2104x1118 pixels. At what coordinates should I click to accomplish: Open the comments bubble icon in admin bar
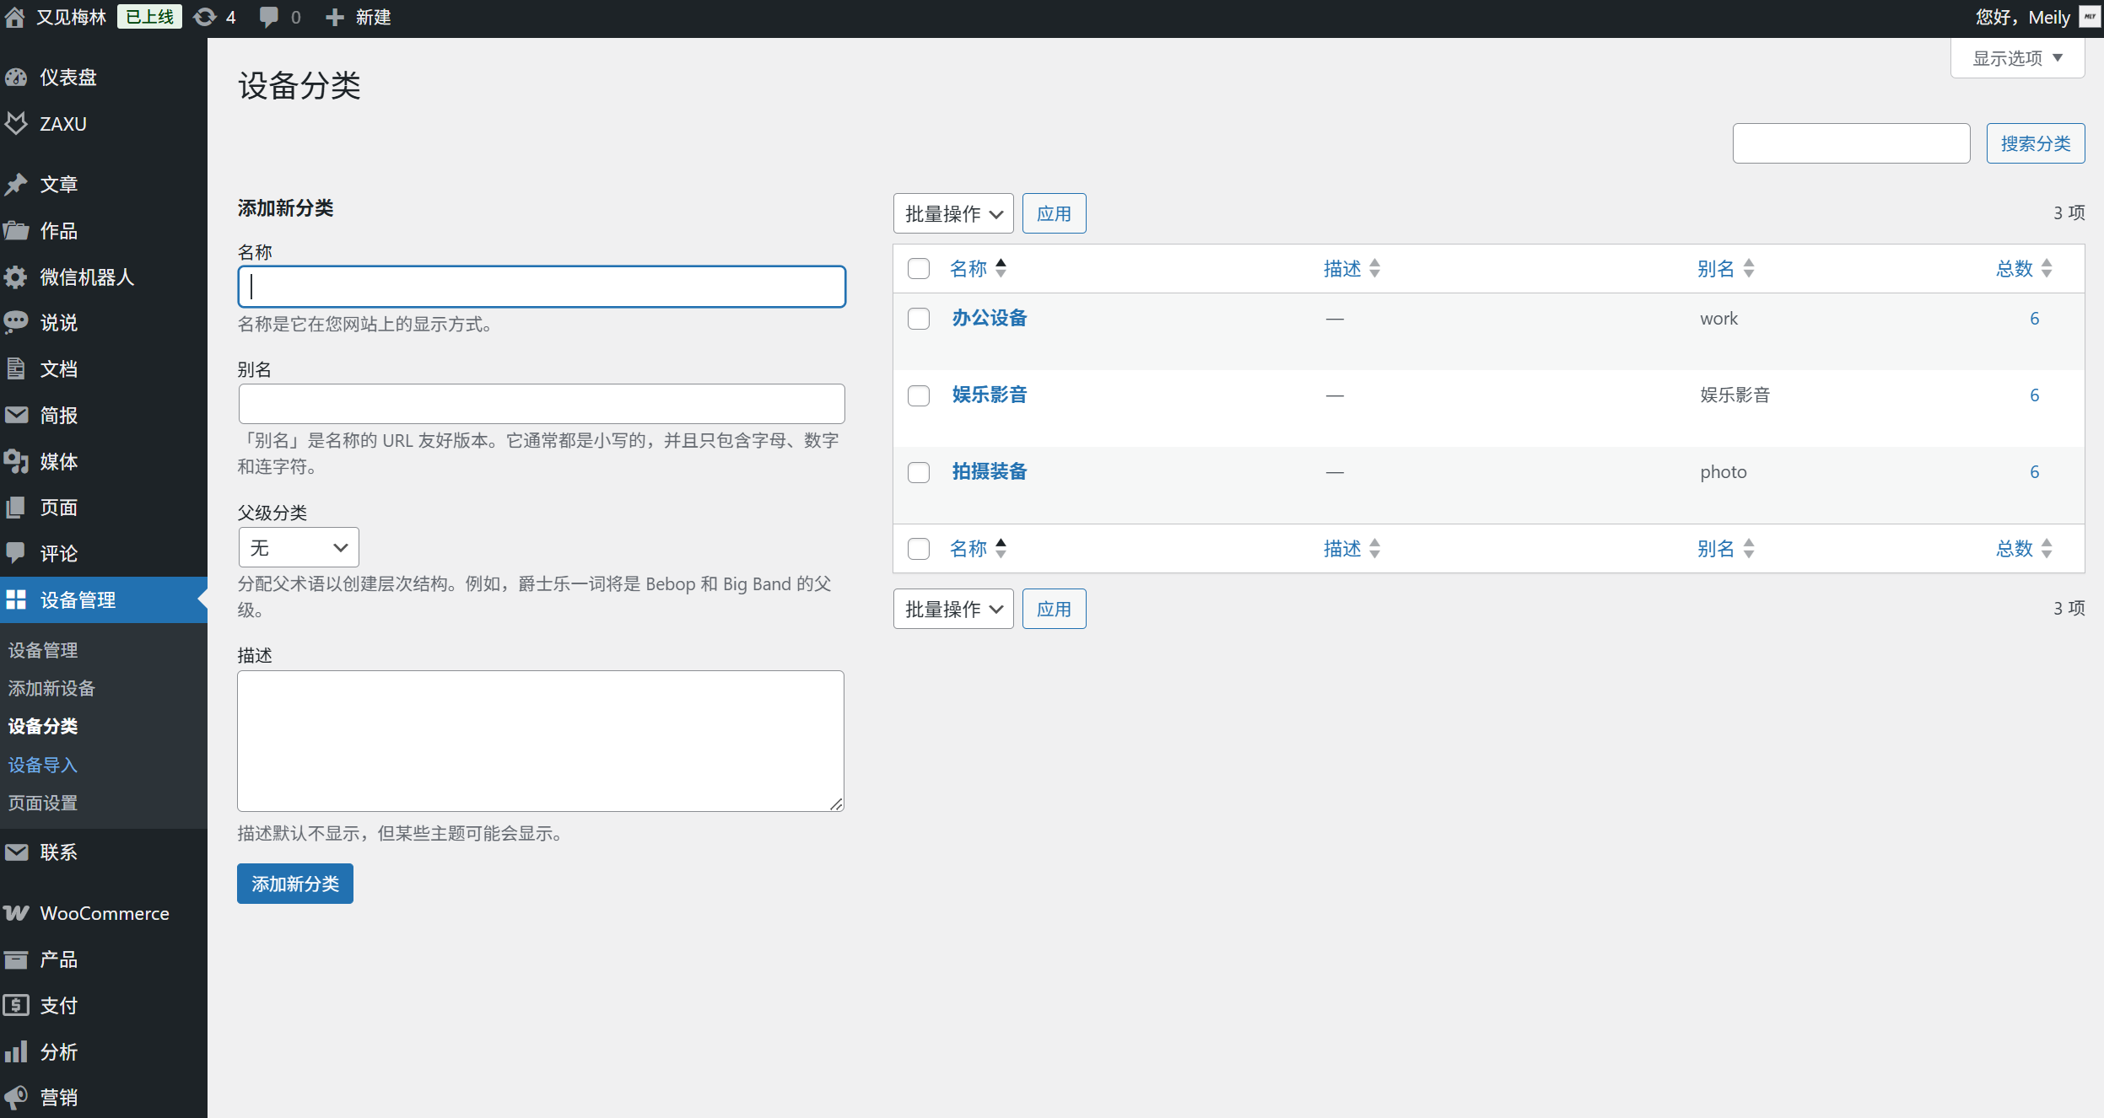(x=268, y=18)
